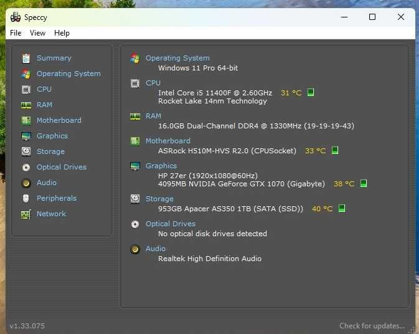This screenshot has width=419, height=334.
Task: Click the Windows 11 Pro 64-bit text
Action: [x=198, y=68]
